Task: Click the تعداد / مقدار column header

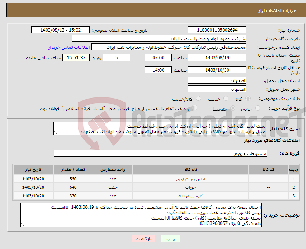Action: tap(73, 169)
